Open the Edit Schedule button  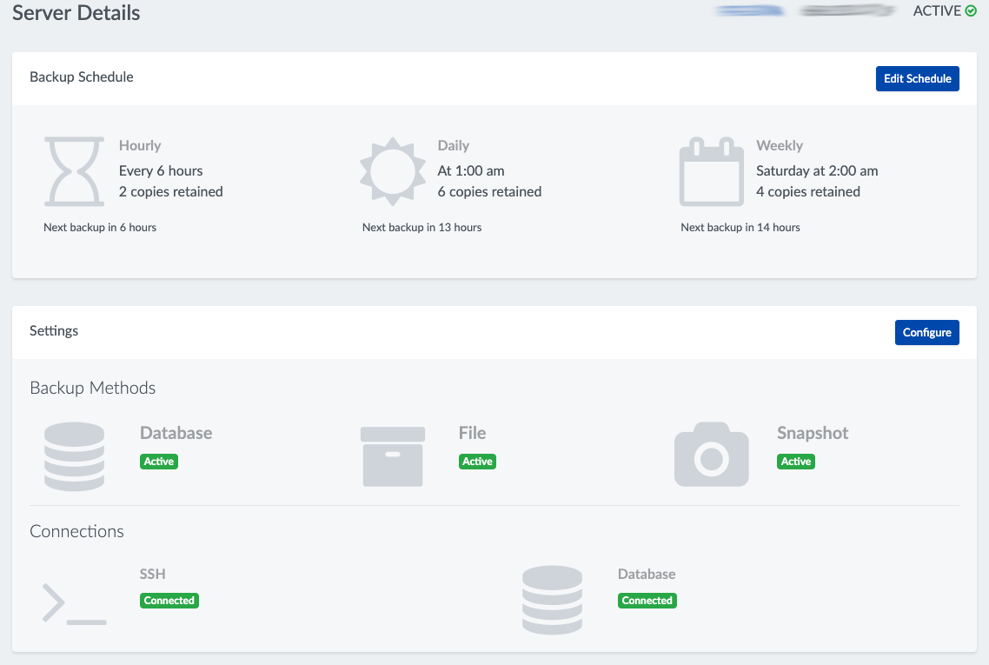pyautogui.click(x=917, y=78)
